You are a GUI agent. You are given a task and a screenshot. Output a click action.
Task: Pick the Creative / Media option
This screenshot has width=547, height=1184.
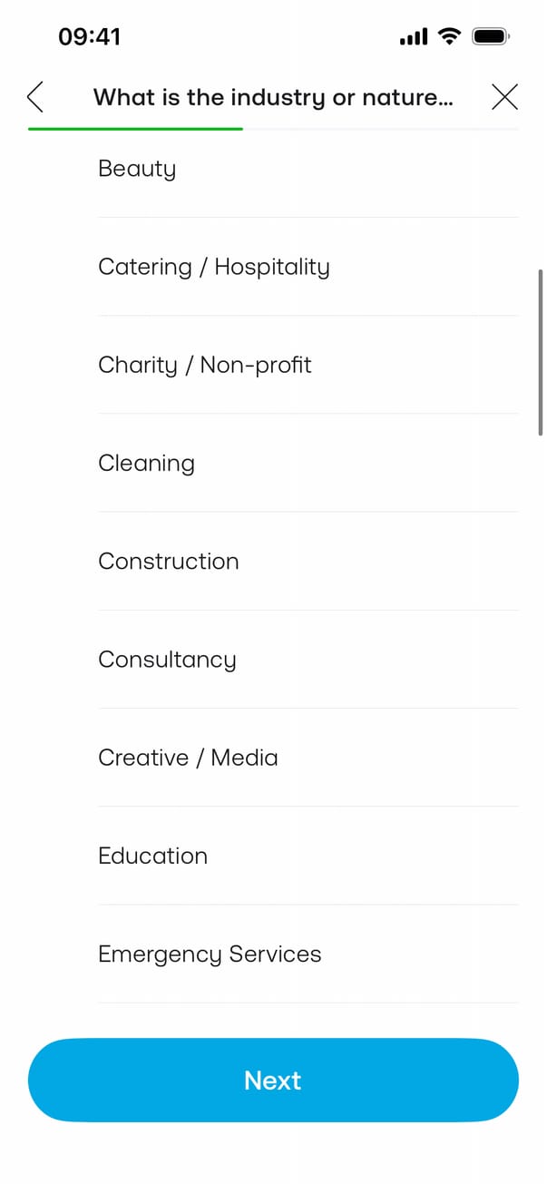click(x=188, y=758)
